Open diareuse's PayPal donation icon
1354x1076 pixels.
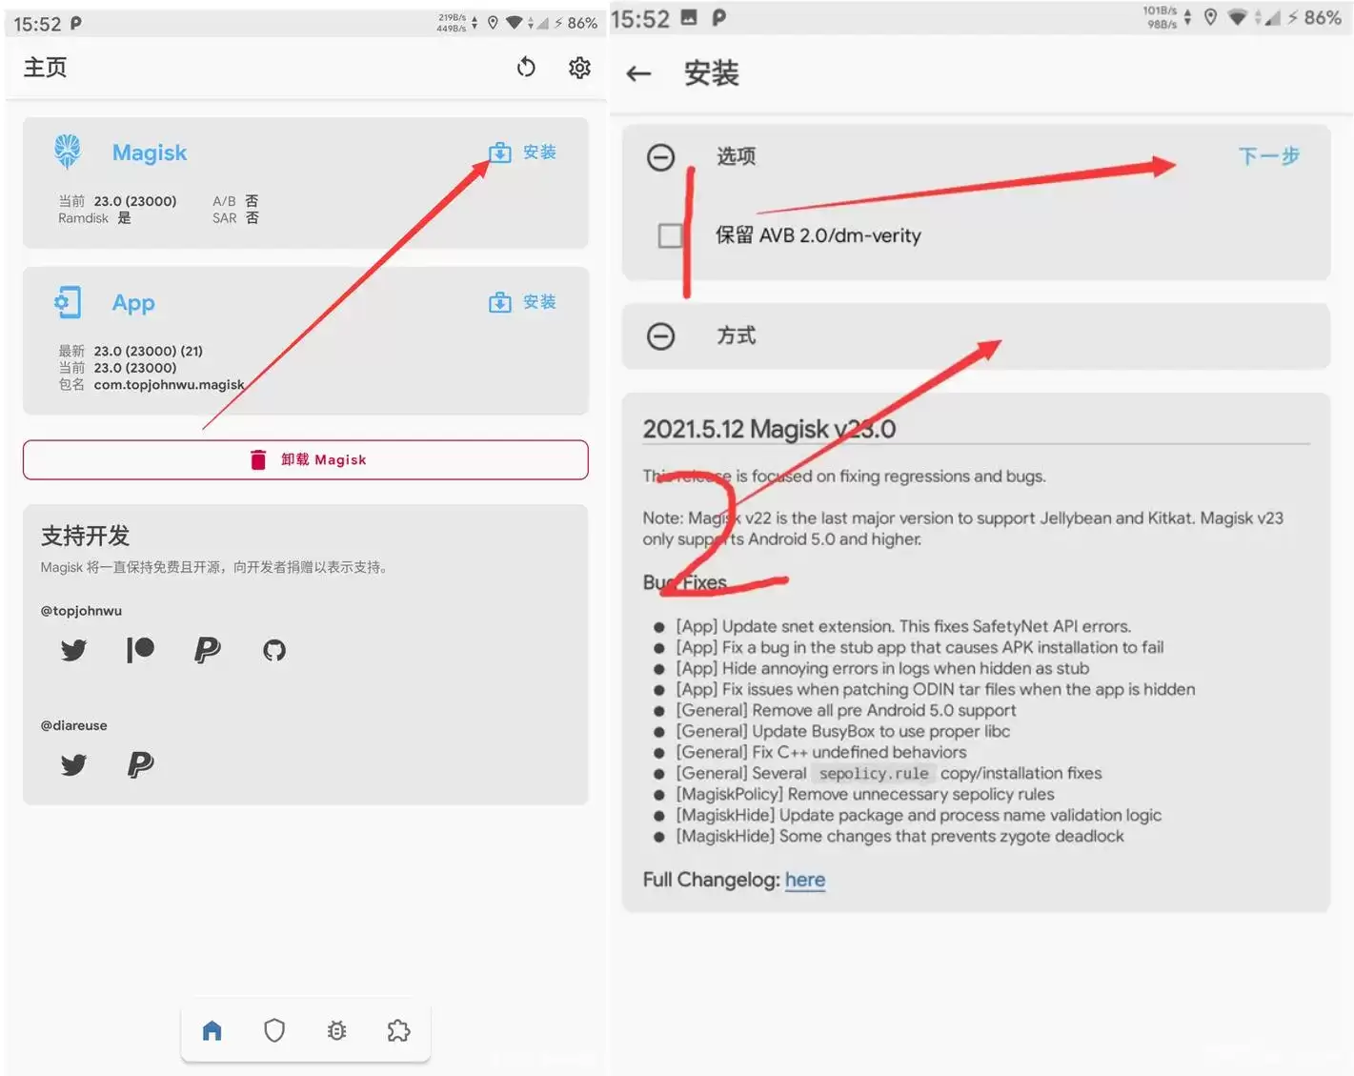tap(140, 764)
